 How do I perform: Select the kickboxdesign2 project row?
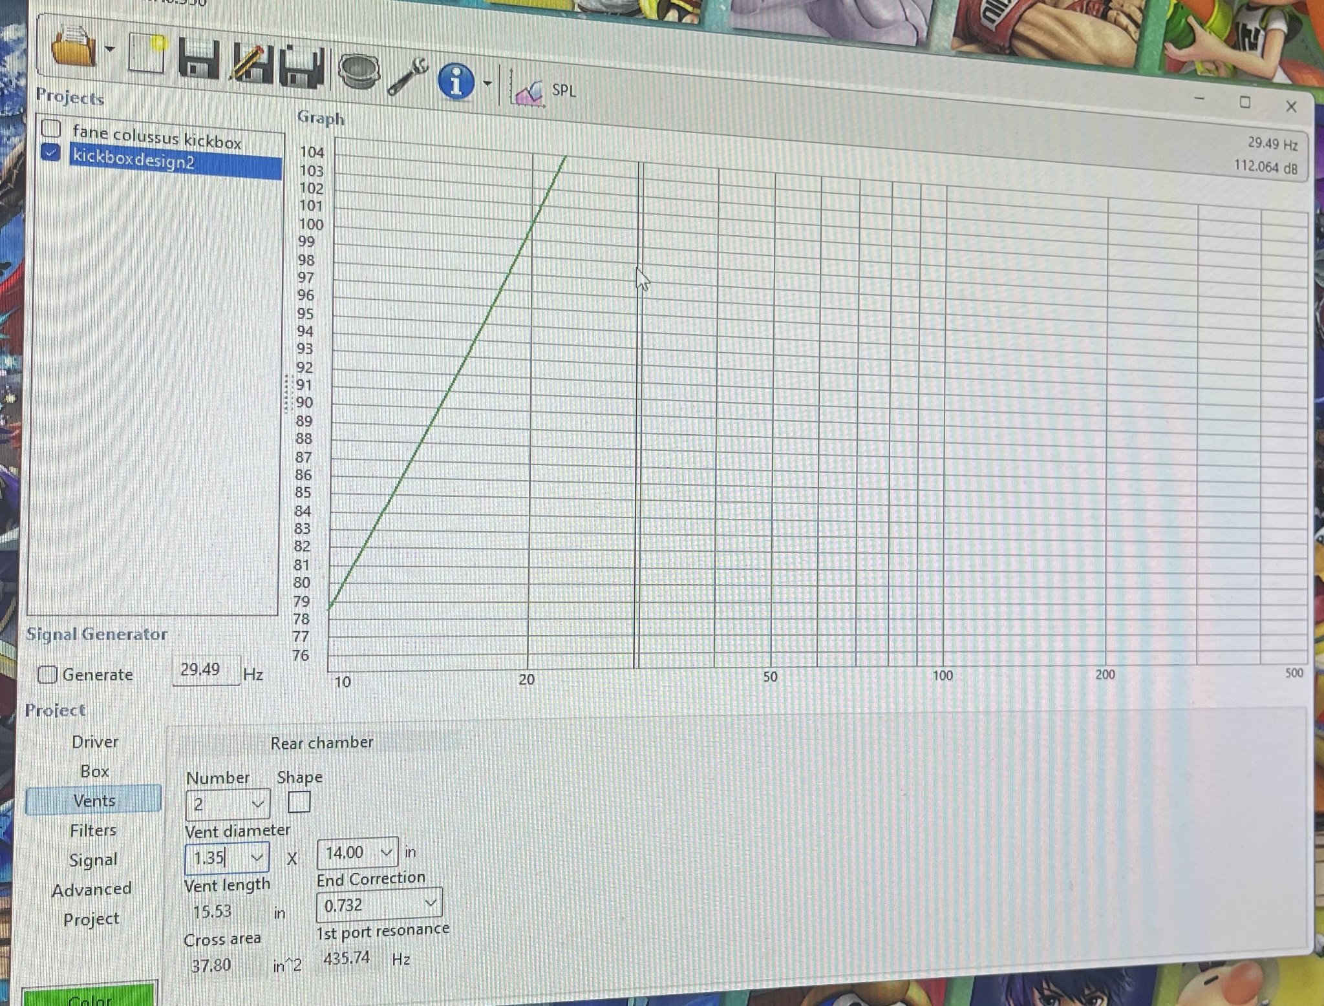175,162
